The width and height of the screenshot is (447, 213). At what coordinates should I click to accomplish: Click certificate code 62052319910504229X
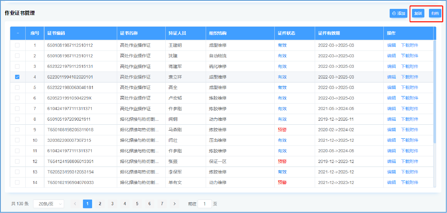(69, 98)
